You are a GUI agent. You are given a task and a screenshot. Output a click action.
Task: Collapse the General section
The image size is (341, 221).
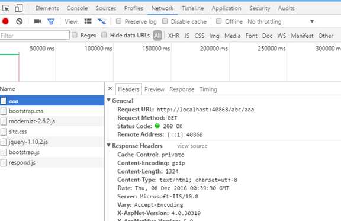(108, 100)
